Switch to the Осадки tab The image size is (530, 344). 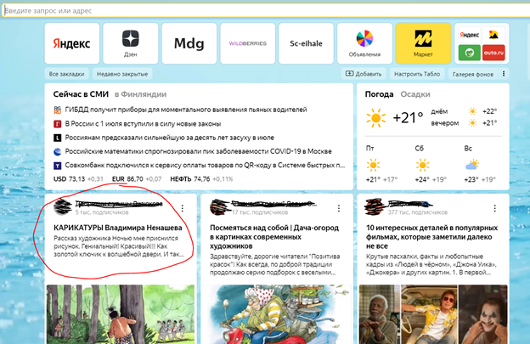click(415, 94)
